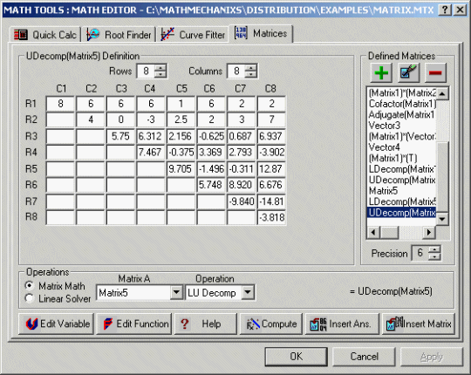Open the Quick Calc tab
This screenshot has height=375, width=471.
pyautogui.click(x=46, y=35)
